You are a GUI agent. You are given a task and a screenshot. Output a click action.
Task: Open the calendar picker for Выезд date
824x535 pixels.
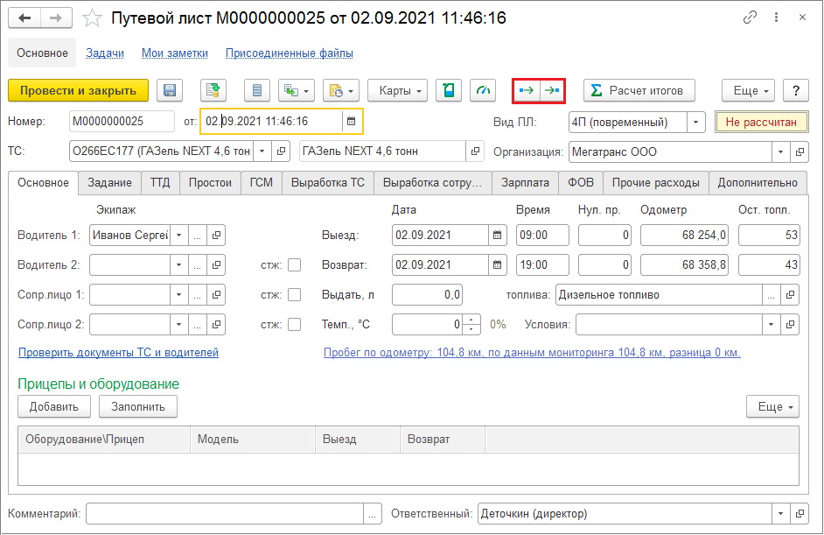[498, 236]
